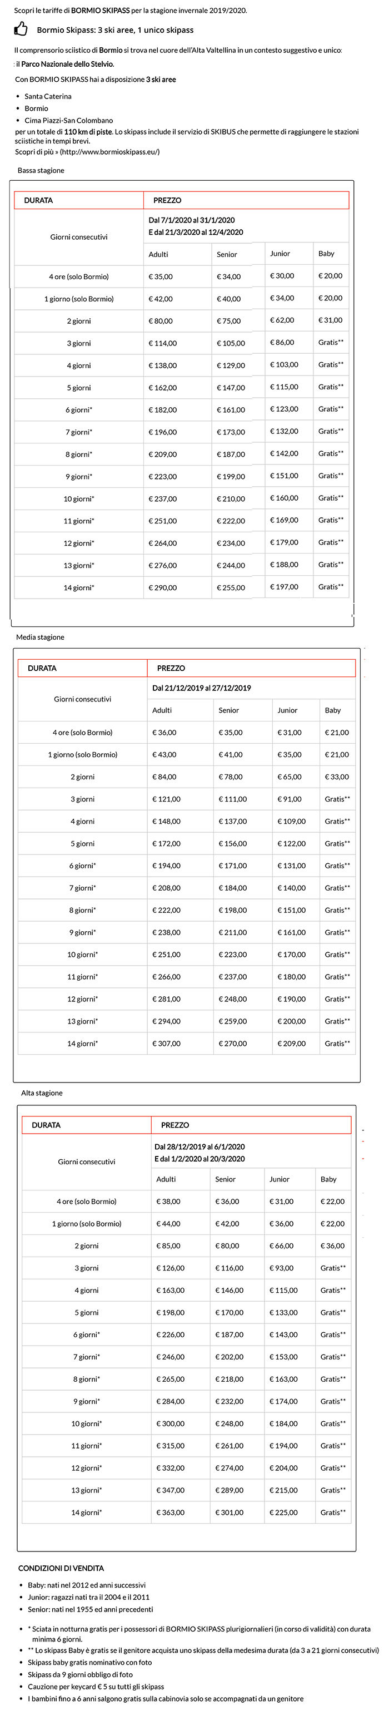Click the "Cauzione per keycard € 5" bullet
Screen dimensions: 389x1715
(x=96, y=1687)
